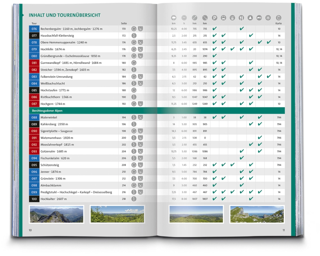Click the summit cross panorama thumbnail
Viewport: 320px width, 256px height.
pyautogui.click(x=57, y=214)
